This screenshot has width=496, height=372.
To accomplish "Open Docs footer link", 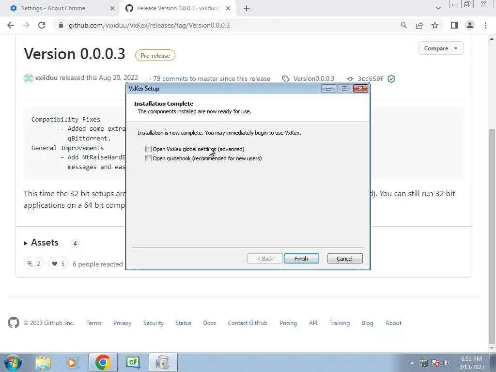I will pyautogui.click(x=209, y=323).
